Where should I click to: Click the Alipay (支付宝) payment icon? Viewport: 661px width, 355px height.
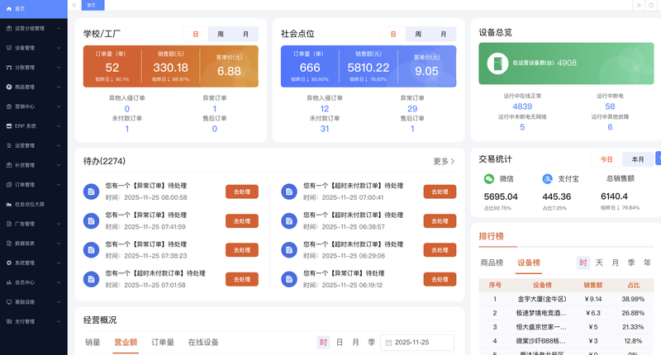547,178
